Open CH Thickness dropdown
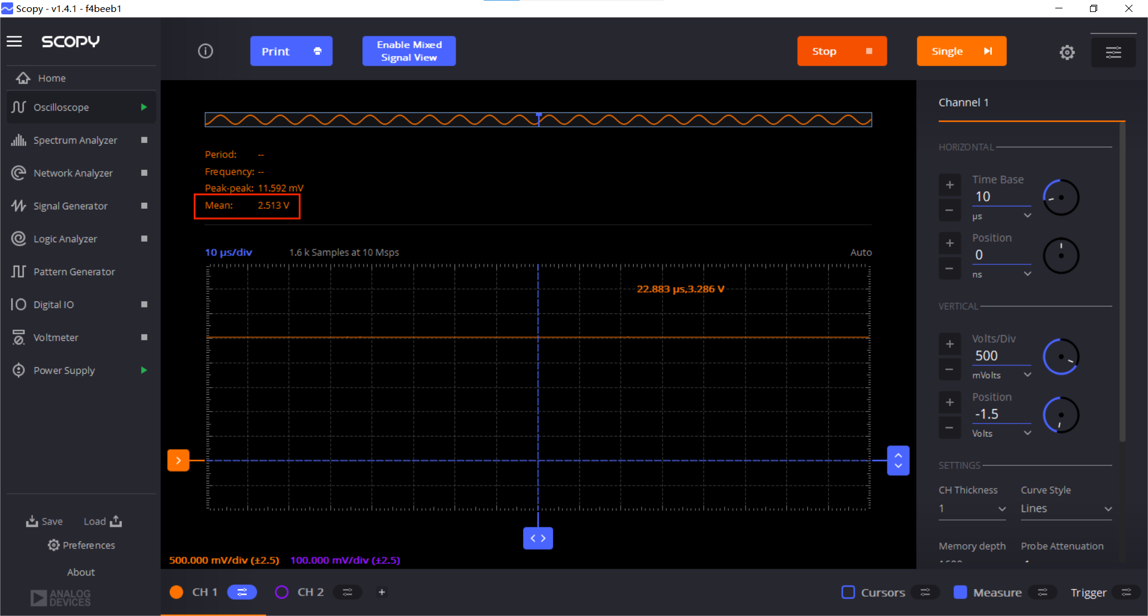Viewport: 1148px width, 616px height. point(972,509)
